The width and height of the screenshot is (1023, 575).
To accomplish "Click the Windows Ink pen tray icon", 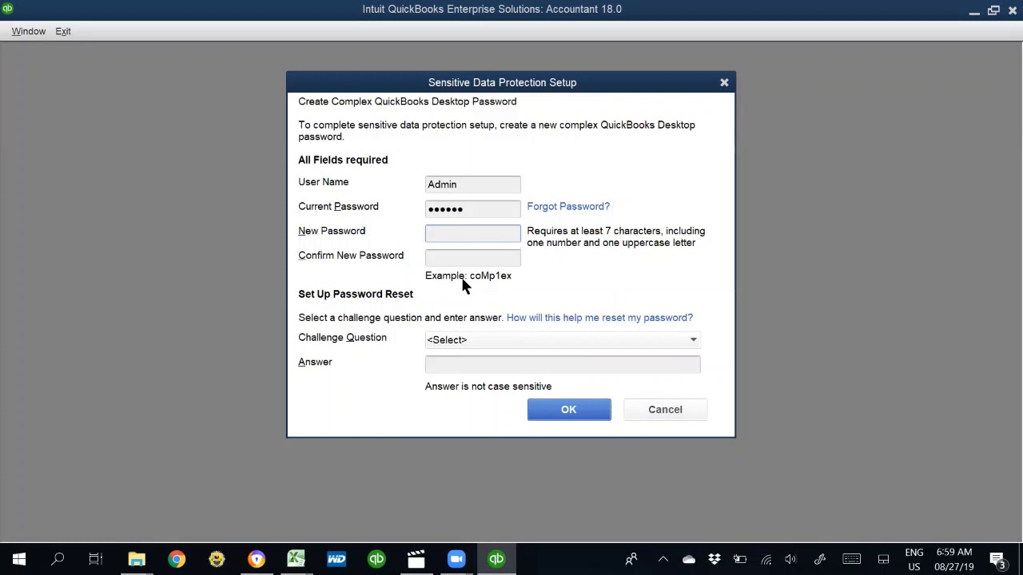I will (x=820, y=559).
